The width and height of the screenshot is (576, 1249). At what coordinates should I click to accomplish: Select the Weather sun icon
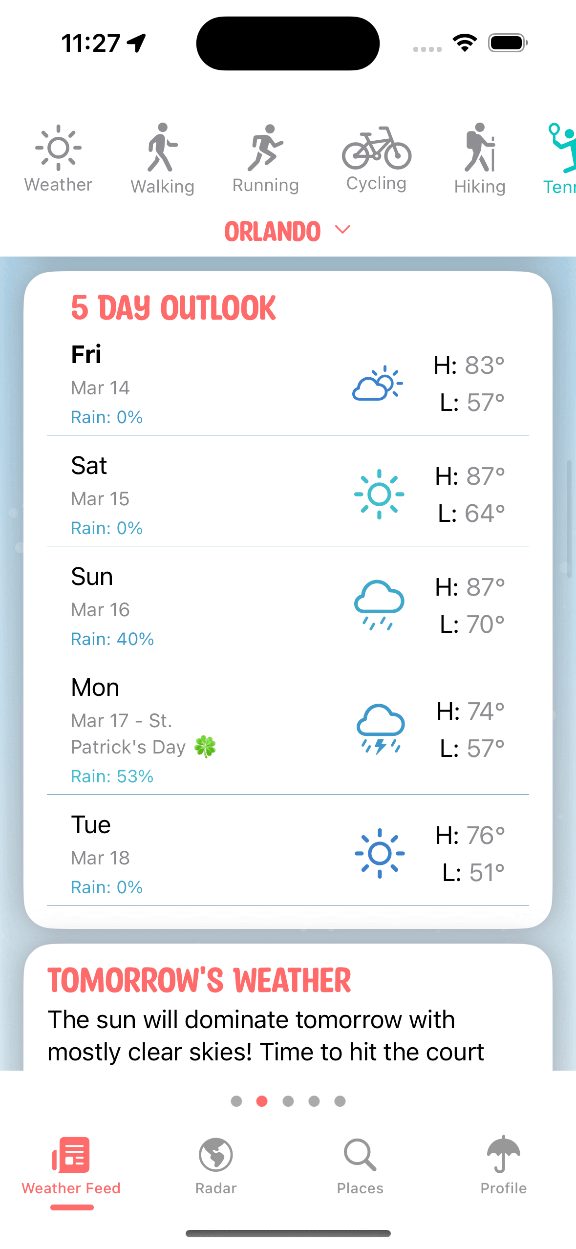click(x=58, y=148)
